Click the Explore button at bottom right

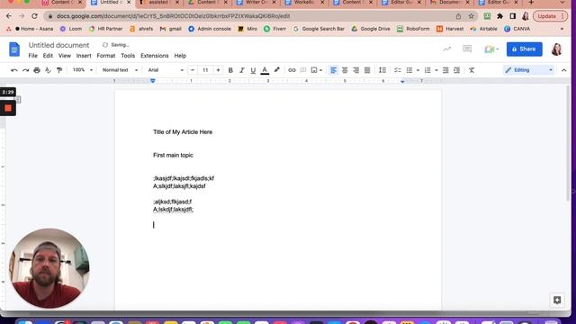click(557, 300)
